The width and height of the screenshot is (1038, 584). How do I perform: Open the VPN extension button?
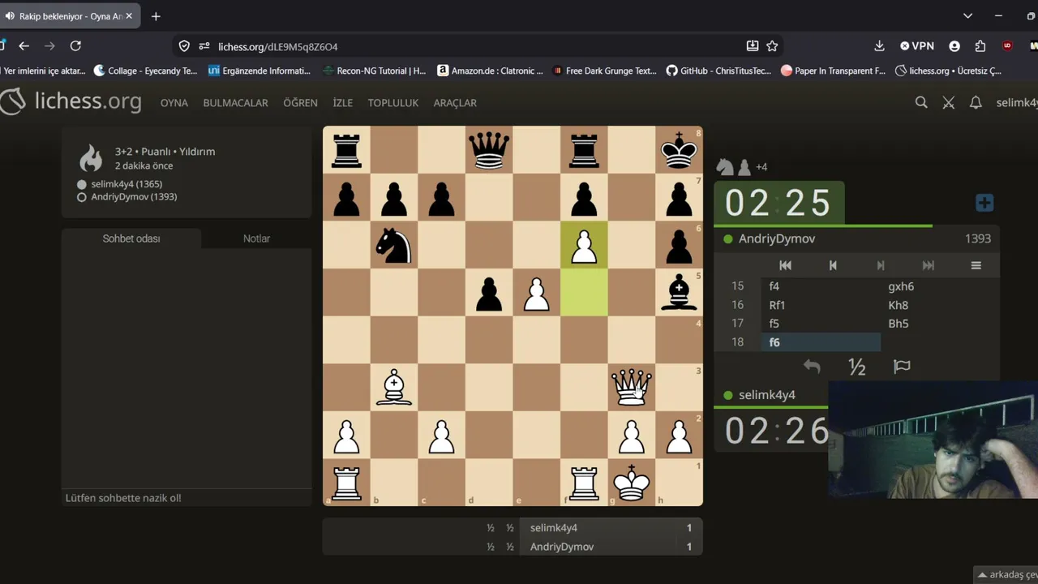tap(917, 46)
